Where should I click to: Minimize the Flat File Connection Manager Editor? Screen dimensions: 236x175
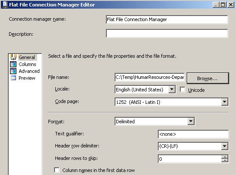click(216, 5)
